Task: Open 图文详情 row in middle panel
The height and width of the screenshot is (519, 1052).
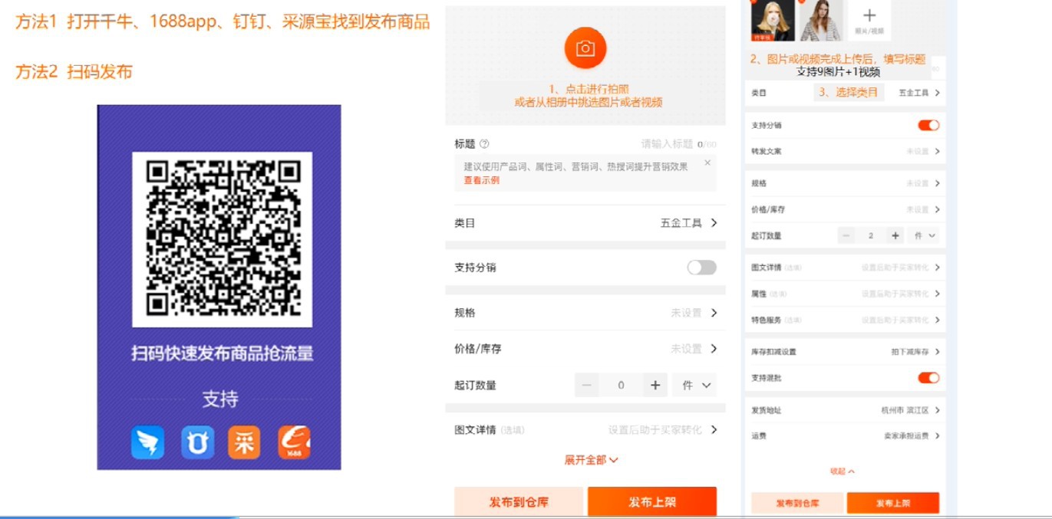Action: (585, 430)
